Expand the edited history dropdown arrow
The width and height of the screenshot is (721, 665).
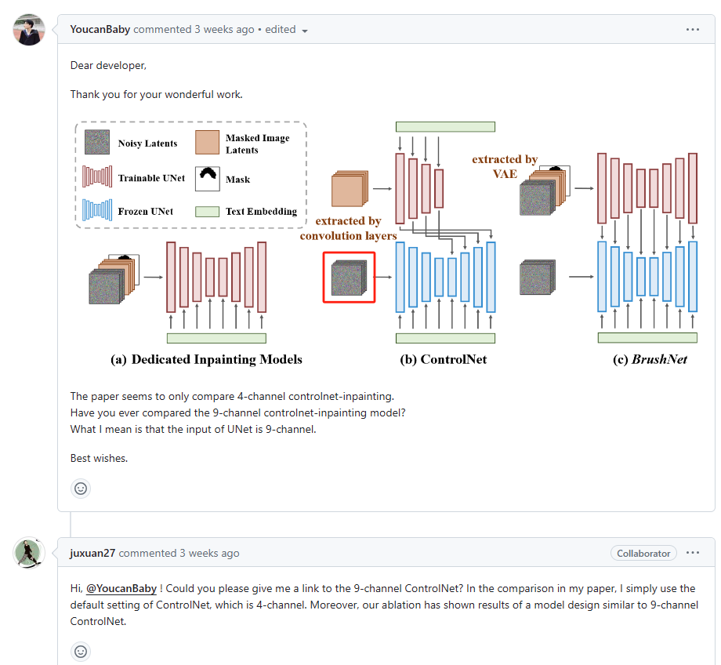(x=305, y=31)
